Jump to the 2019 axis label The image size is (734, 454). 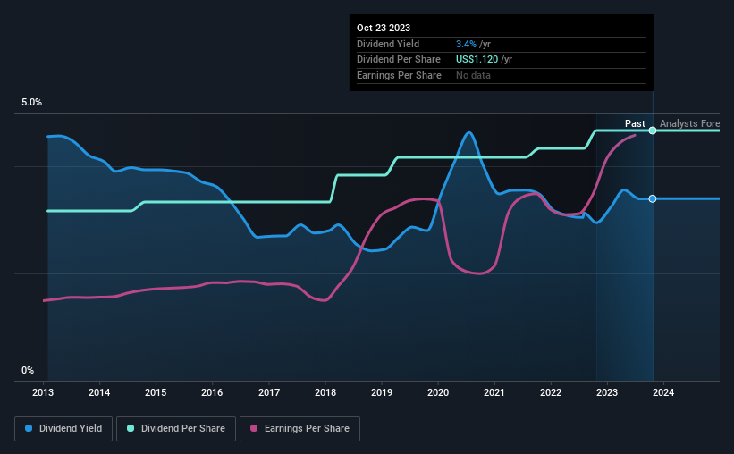pyautogui.click(x=382, y=392)
